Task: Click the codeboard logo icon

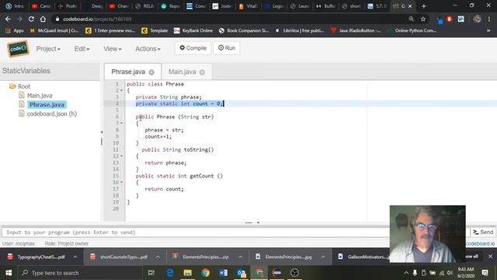Action: 18,49
